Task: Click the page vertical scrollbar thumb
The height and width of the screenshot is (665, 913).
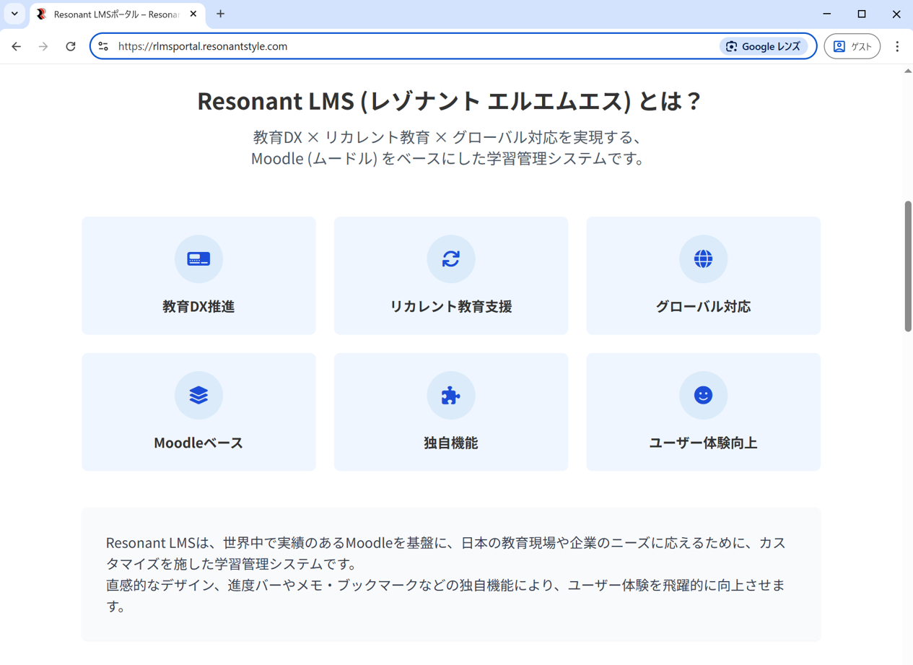Action: point(908,266)
